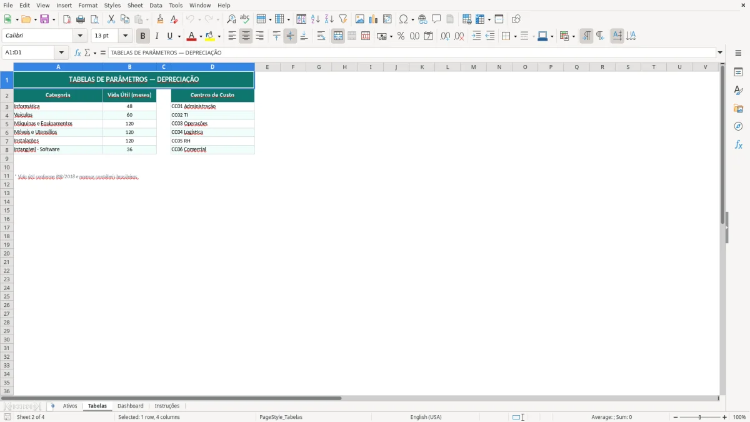This screenshot has height=422, width=750.
Task: Open the Data menu
Action: tap(155, 5)
